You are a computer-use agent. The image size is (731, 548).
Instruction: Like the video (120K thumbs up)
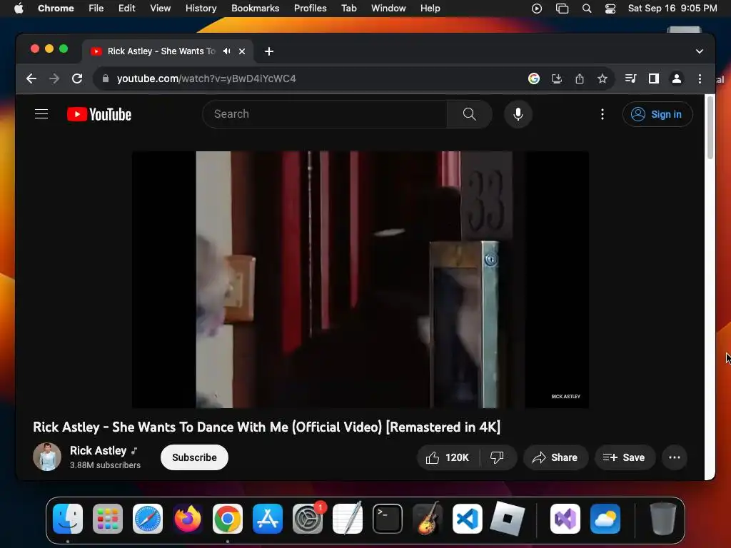coord(448,457)
